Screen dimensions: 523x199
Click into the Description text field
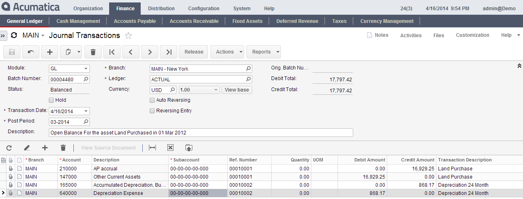[x=201, y=132]
